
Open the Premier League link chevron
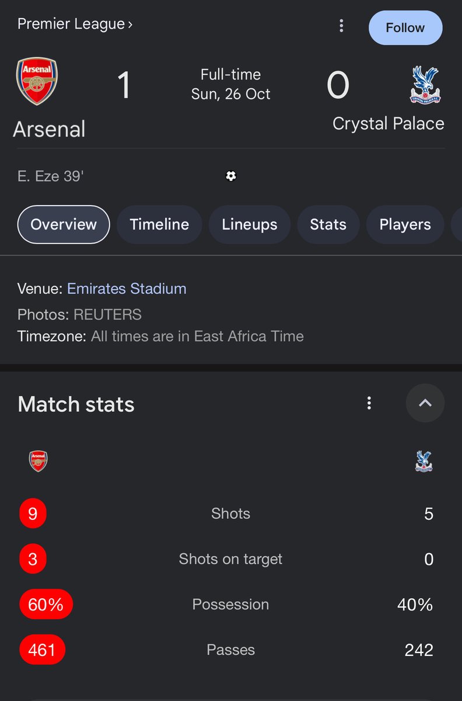pos(131,24)
